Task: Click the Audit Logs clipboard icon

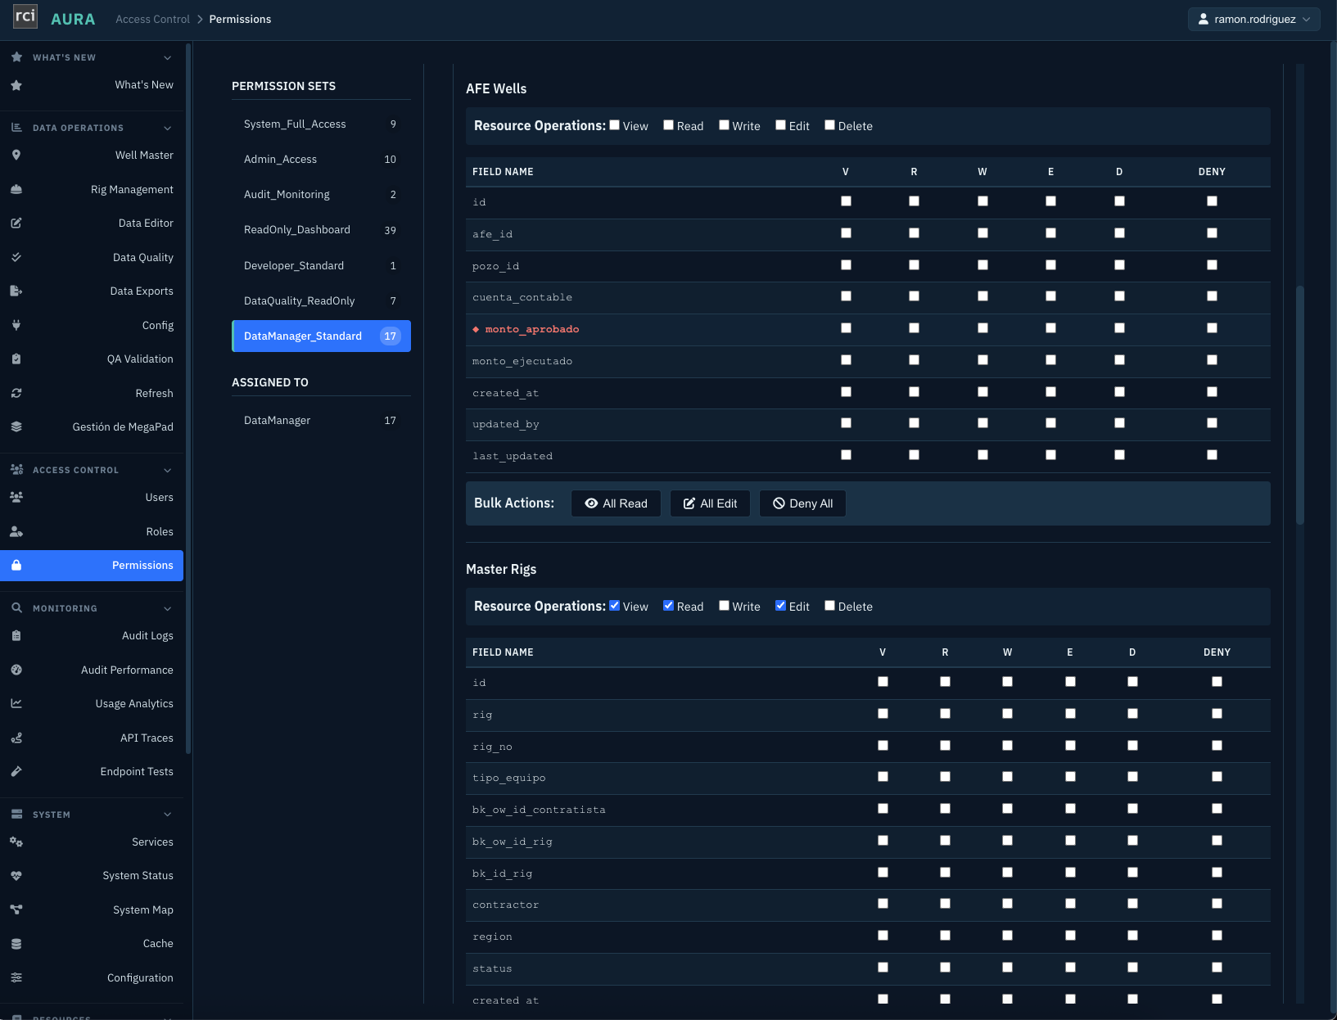Action: 16,635
